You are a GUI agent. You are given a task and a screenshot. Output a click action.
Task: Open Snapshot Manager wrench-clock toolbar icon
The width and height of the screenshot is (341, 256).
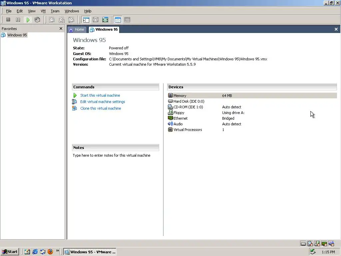71,20
